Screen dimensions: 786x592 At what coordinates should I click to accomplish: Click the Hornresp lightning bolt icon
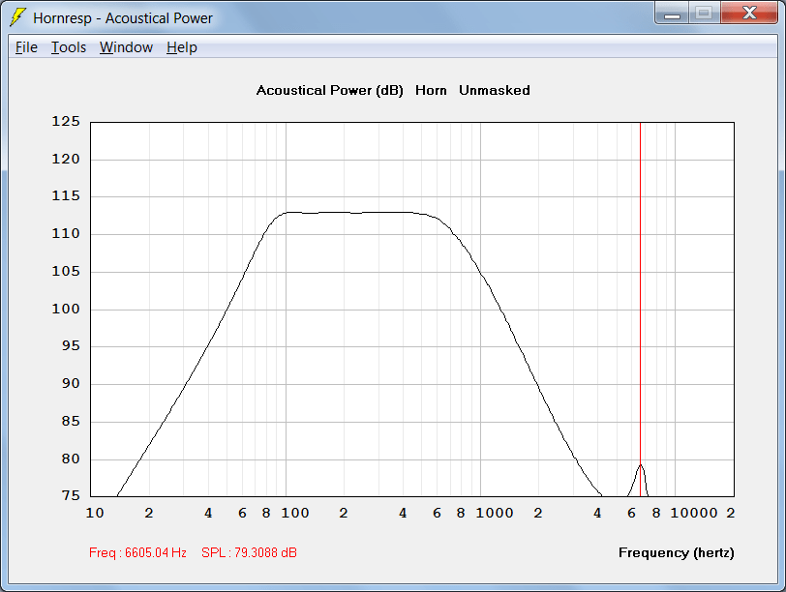pos(17,17)
